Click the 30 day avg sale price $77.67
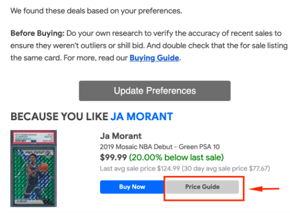The height and width of the screenshot is (218, 290). (x=226, y=169)
